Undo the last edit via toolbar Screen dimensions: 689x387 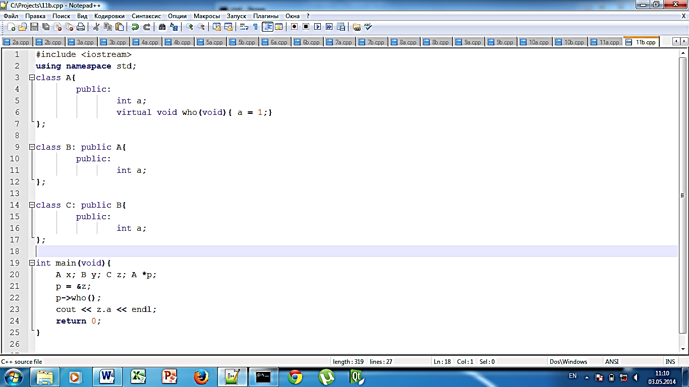[x=136, y=27]
